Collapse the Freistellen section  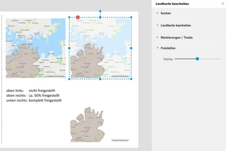157,48
